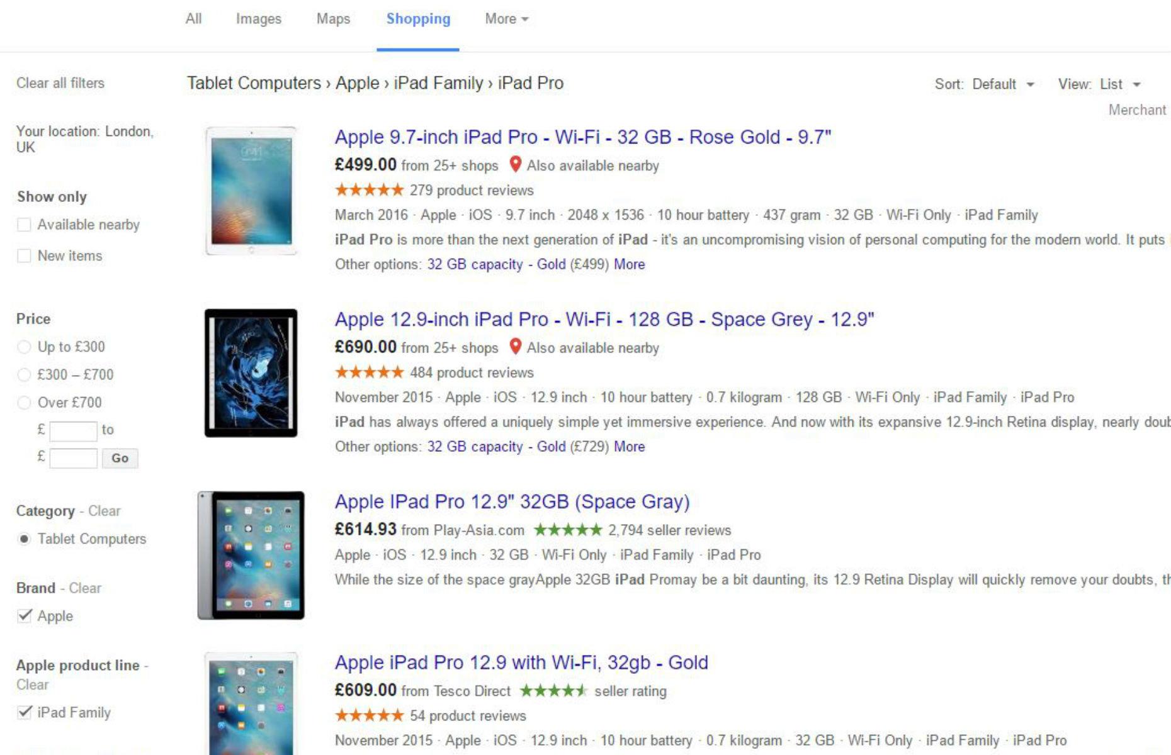The image size is (1171, 755).
Task: Enable the Available nearby checkbox
Action: coord(24,225)
